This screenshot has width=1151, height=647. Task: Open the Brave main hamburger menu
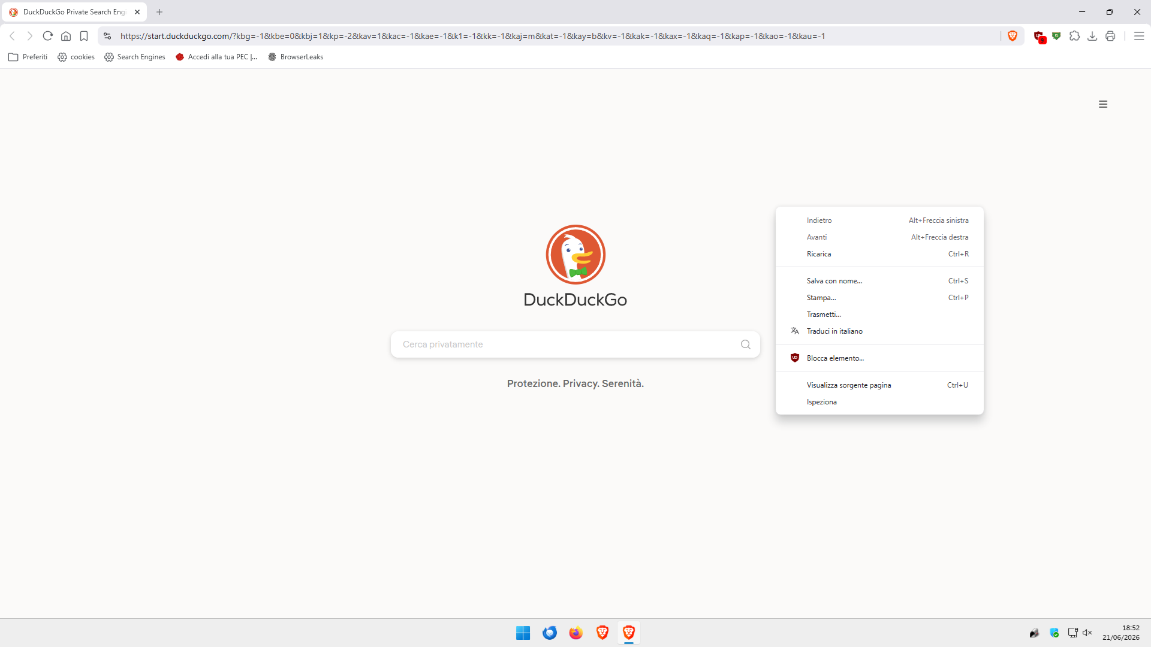pos(1139,36)
